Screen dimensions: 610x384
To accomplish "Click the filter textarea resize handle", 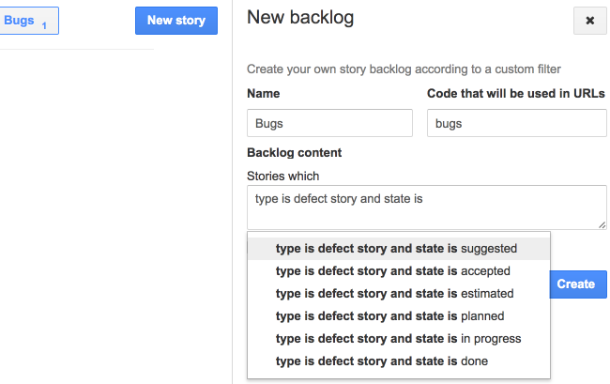I will point(602,224).
